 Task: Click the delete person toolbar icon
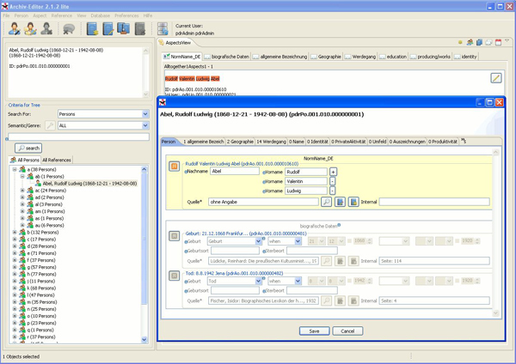coord(47,29)
